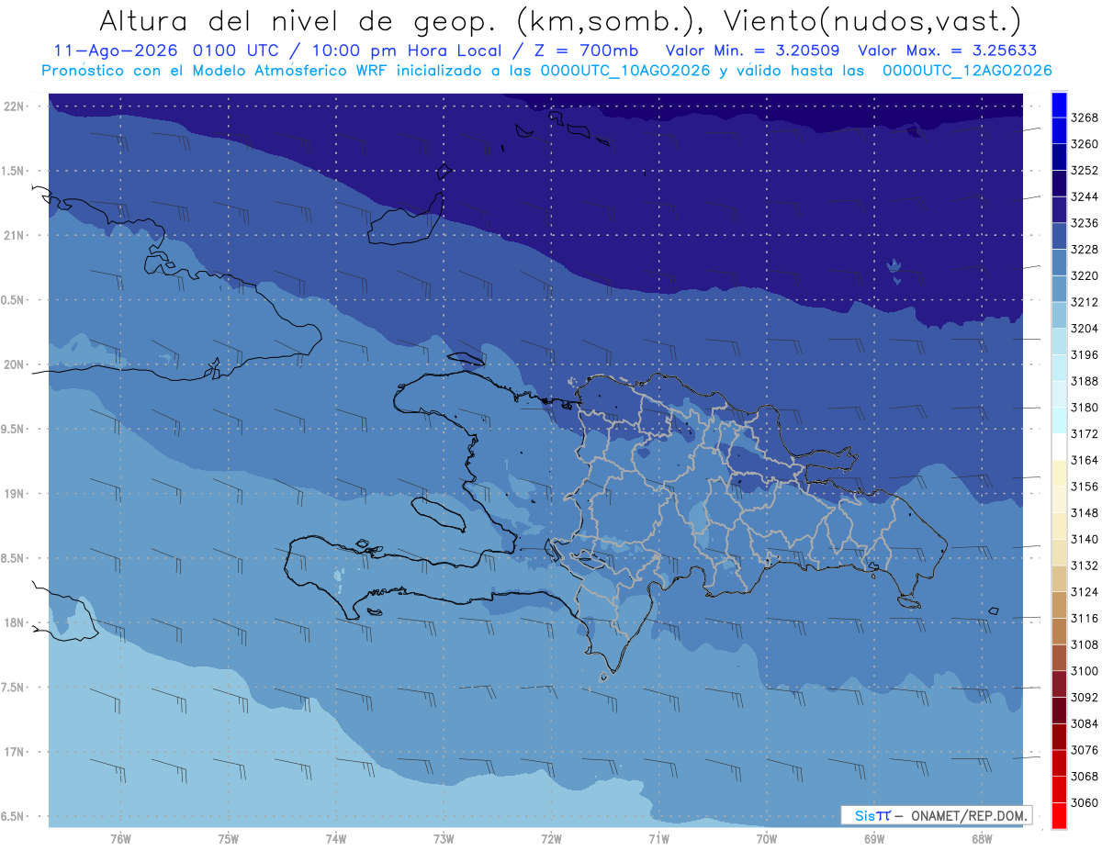
Task: Click the 18N latitude axis label
Action: coord(15,622)
